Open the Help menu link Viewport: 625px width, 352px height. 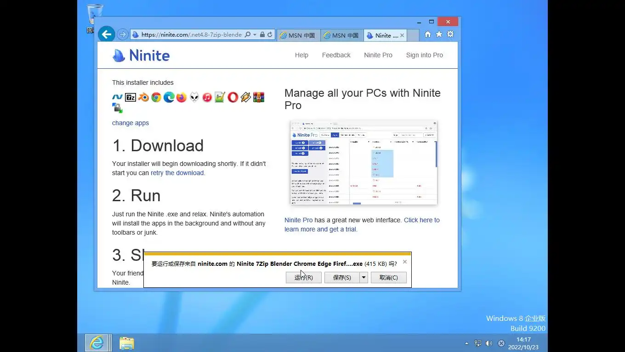301,55
